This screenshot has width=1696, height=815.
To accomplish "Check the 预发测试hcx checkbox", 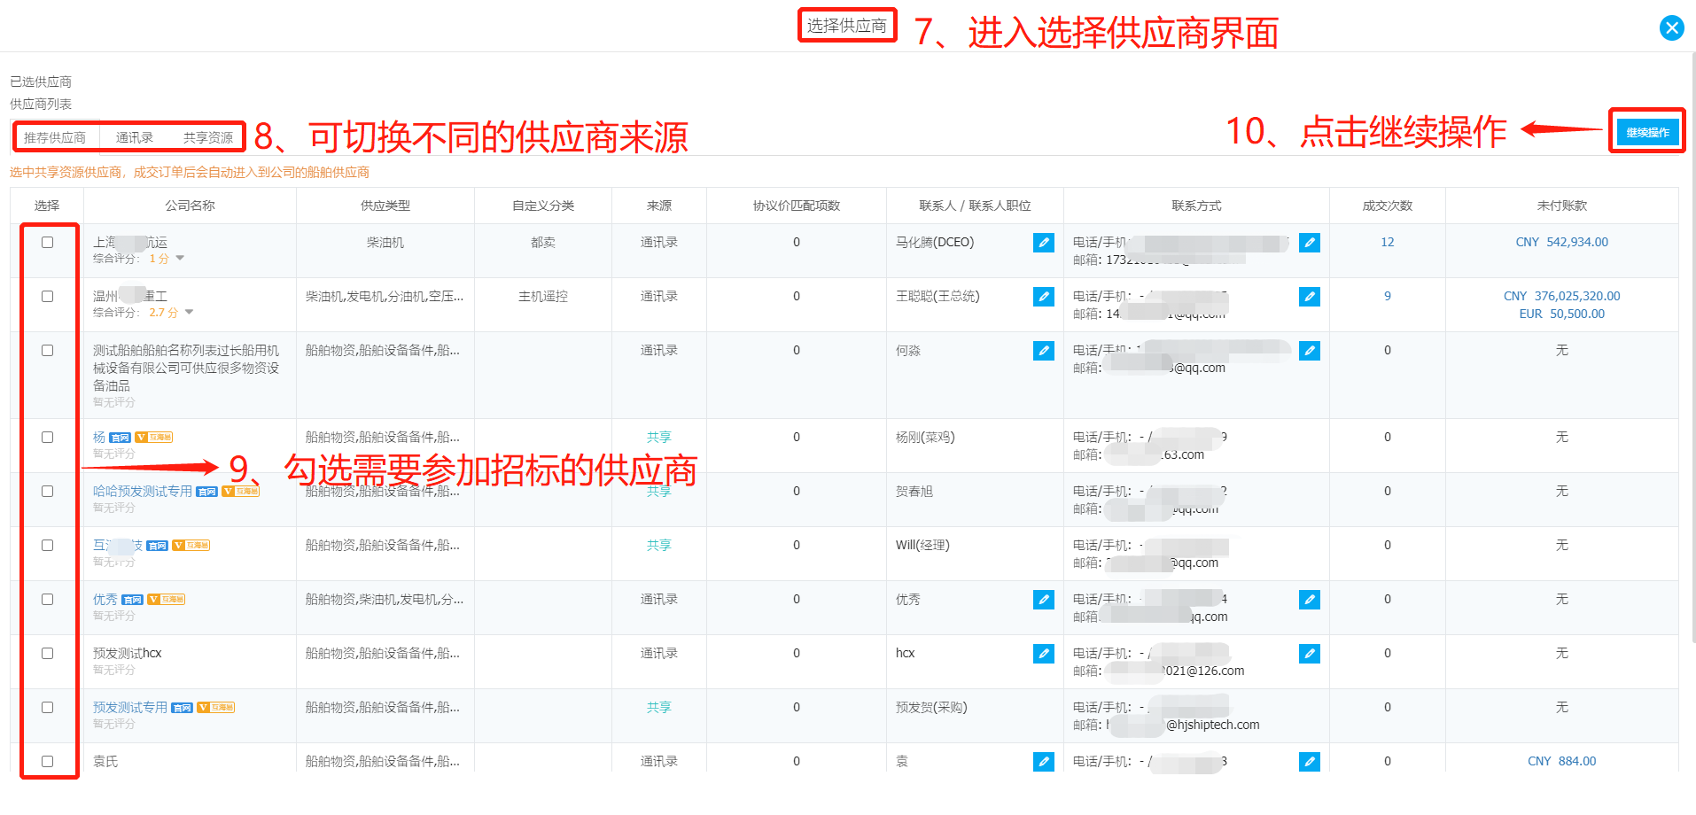I will coord(47,654).
